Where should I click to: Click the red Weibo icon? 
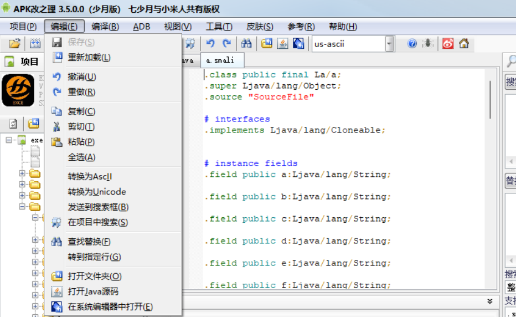pyautogui.click(x=448, y=43)
